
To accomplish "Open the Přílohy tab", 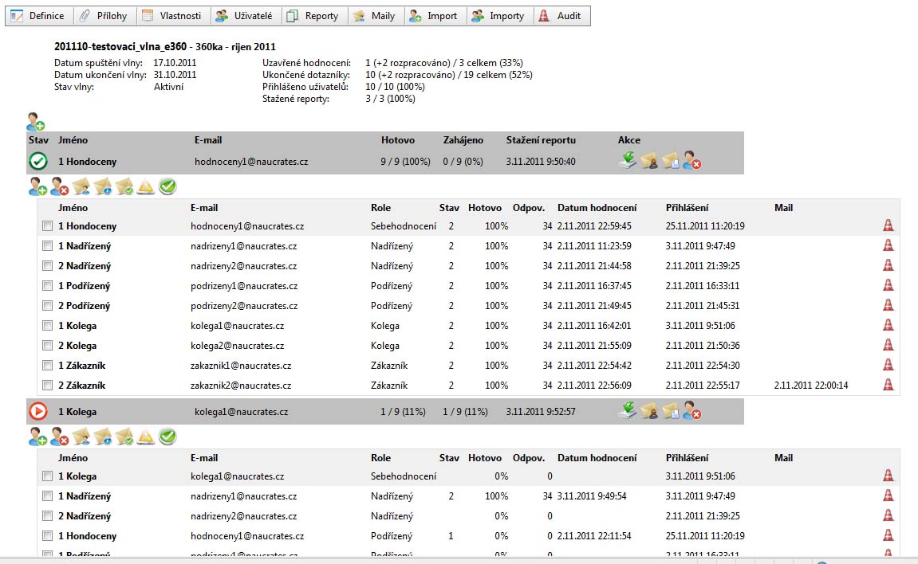I will (x=103, y=16).
